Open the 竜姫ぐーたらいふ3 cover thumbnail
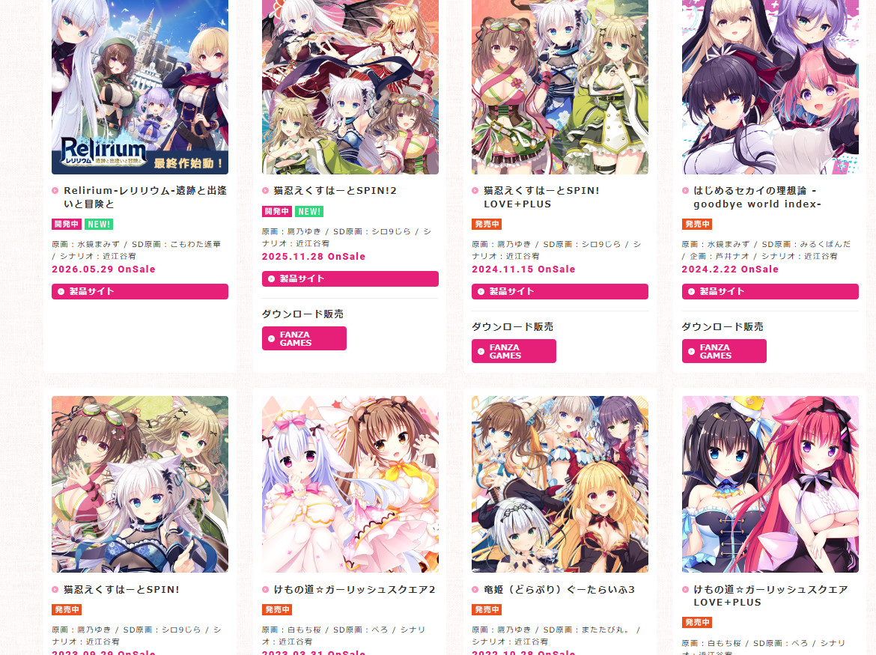Image resolution: width=876 pixels, height=655 pixels. (x=560, y=484)
